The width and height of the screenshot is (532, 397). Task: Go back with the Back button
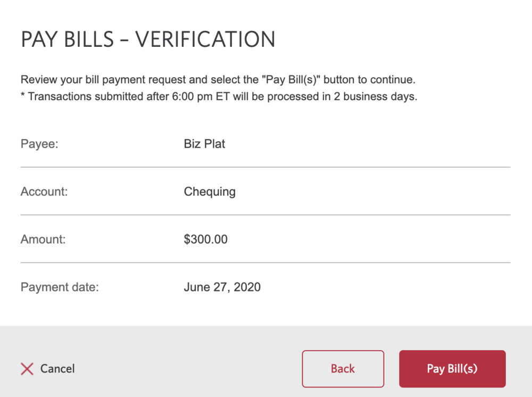tap(343, 369)
